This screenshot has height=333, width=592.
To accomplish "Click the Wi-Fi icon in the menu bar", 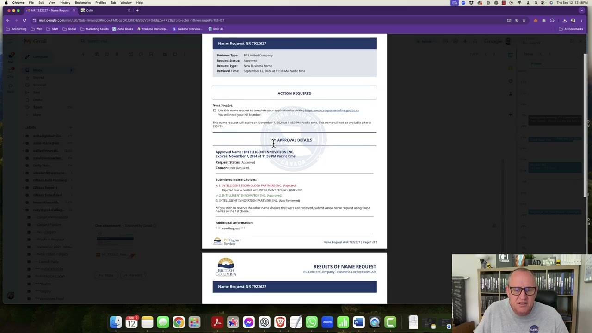I will click(519, 3).
